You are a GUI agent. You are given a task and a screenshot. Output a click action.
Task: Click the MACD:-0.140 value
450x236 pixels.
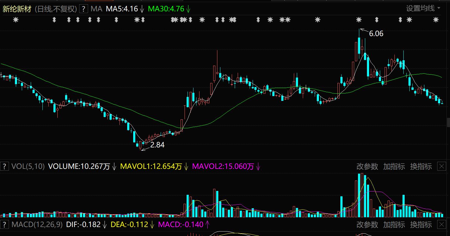pyautogui.click(x=181, y=224)
